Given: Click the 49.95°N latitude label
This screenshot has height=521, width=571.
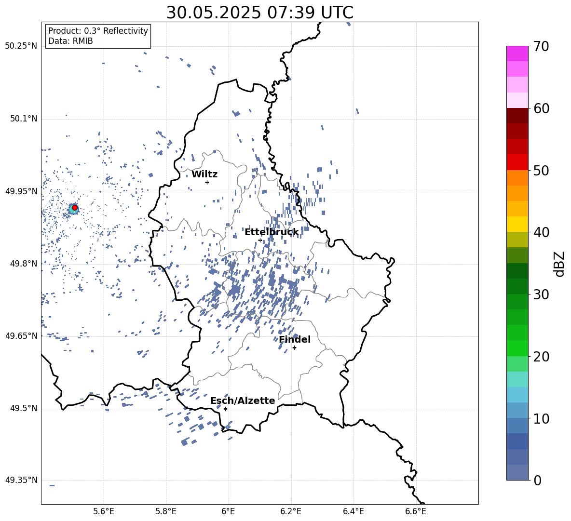Looking at the screenshot, I should click(x=21, y=191).
